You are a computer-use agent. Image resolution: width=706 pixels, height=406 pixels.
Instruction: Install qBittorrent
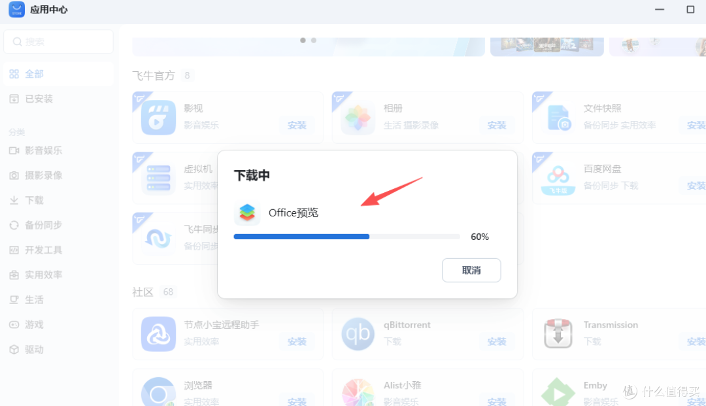pos(497,342)
